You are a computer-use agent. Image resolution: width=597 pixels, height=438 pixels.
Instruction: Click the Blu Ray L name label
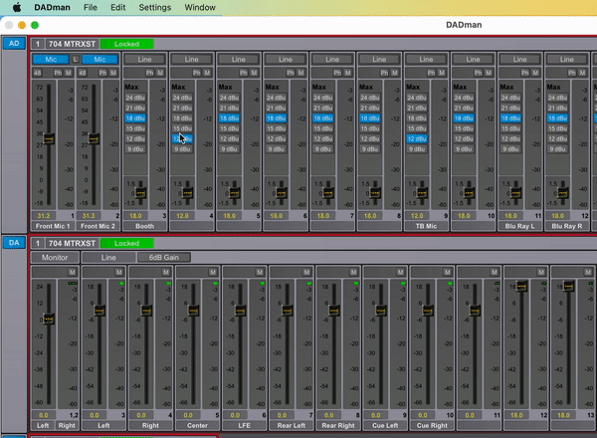click(519, 226)
